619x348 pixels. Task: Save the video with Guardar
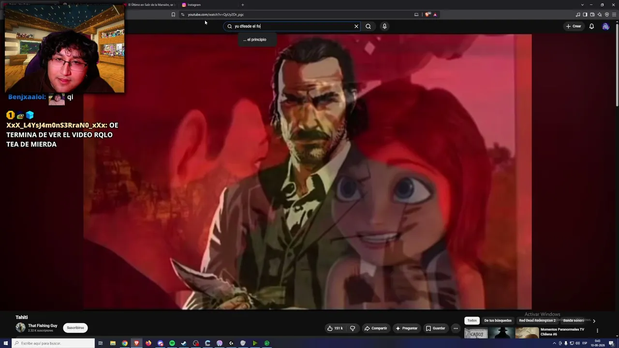coord(435,328)
